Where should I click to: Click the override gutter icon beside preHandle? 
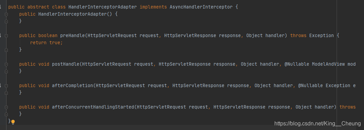point(0,35)
